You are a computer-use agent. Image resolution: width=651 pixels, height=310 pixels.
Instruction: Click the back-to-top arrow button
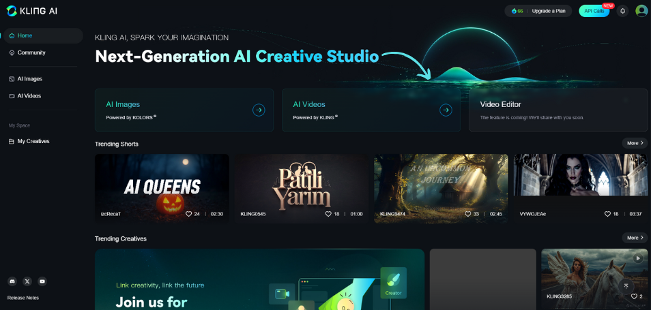(626, 286)
